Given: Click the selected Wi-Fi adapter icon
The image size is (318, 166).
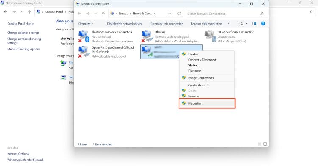Looking at the screenshot, I should (x=147, y=51).
